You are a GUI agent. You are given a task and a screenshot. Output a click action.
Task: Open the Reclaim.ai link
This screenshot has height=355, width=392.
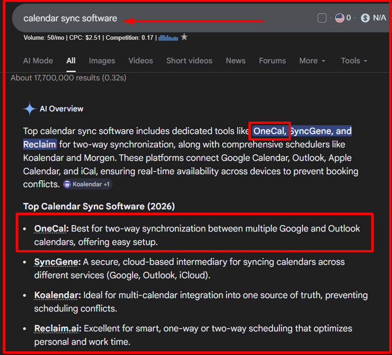pyautogui.click(x=57, y=329)
